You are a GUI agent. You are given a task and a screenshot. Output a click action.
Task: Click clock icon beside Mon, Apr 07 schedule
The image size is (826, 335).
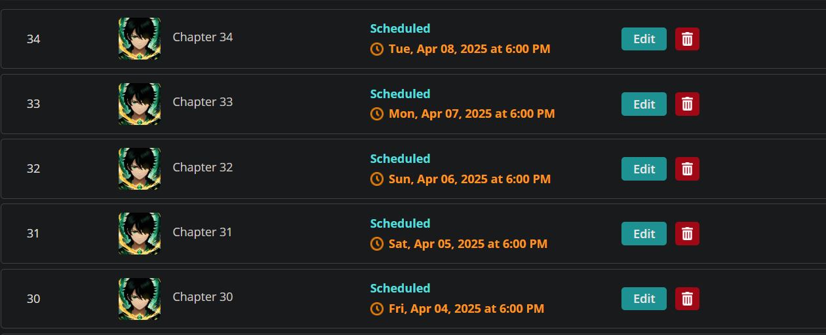[377, 114]
